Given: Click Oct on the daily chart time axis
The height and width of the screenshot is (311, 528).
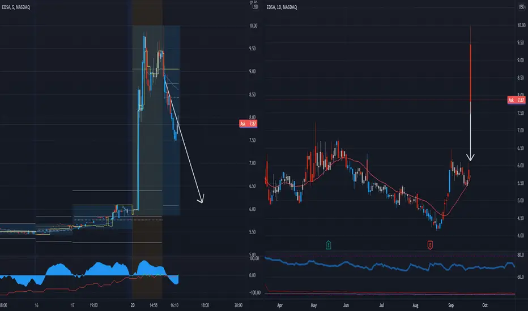Looking at the screenshot, I should (x=485, y=305).
